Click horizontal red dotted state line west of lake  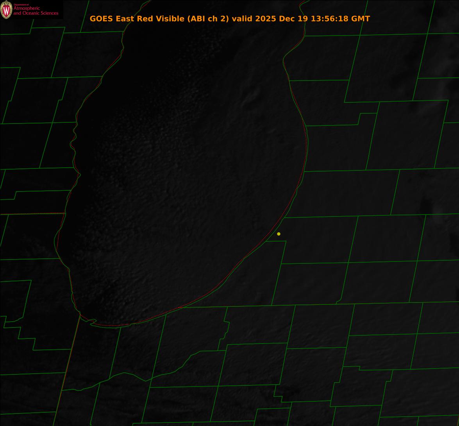31,213
